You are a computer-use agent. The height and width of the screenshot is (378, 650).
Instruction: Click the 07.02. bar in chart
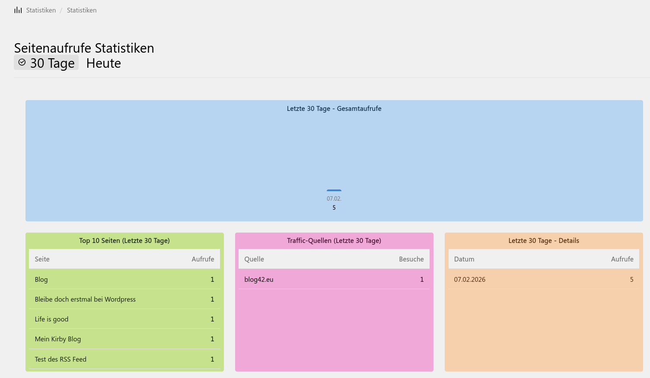[334, 190]
